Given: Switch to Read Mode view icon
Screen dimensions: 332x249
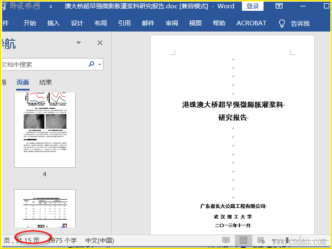Looking at the screenshot, I should pos(226,240).
